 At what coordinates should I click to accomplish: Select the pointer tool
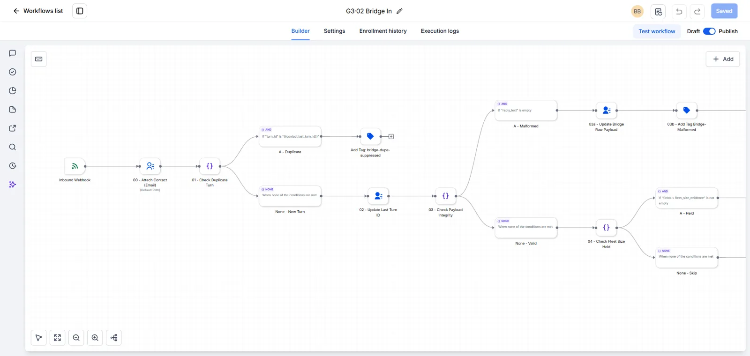39,338
